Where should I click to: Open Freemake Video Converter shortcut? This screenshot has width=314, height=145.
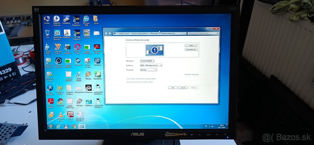58,49
